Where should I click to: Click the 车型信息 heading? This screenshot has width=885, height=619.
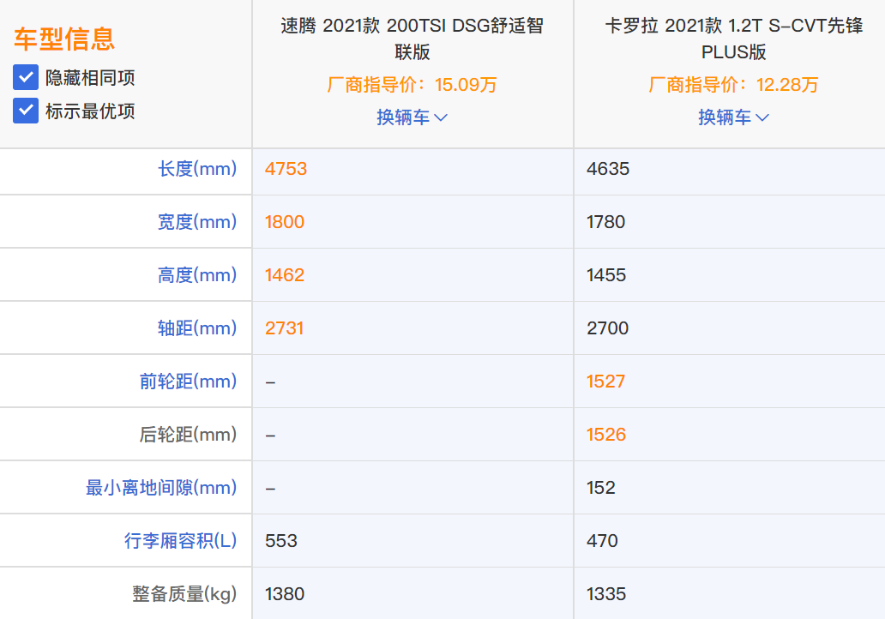(x=64, y=39)
